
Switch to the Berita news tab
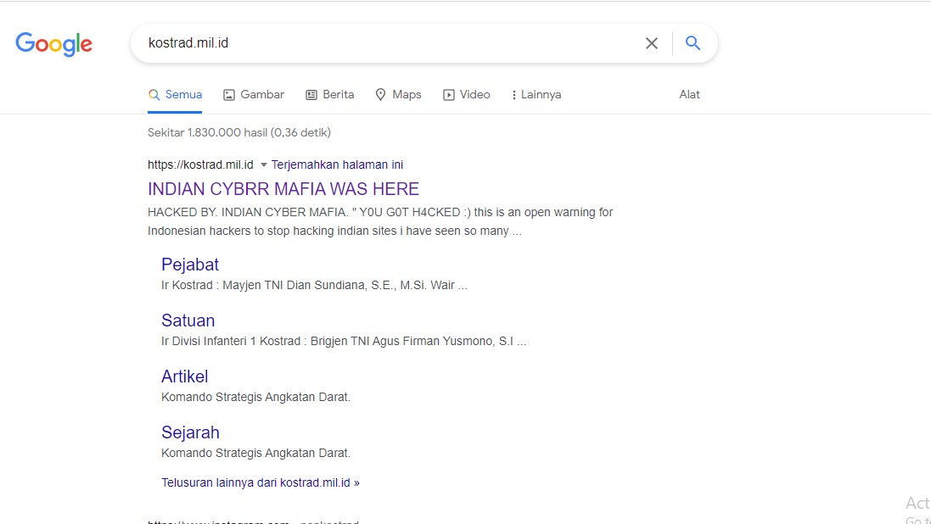click(x=330, y=95)
